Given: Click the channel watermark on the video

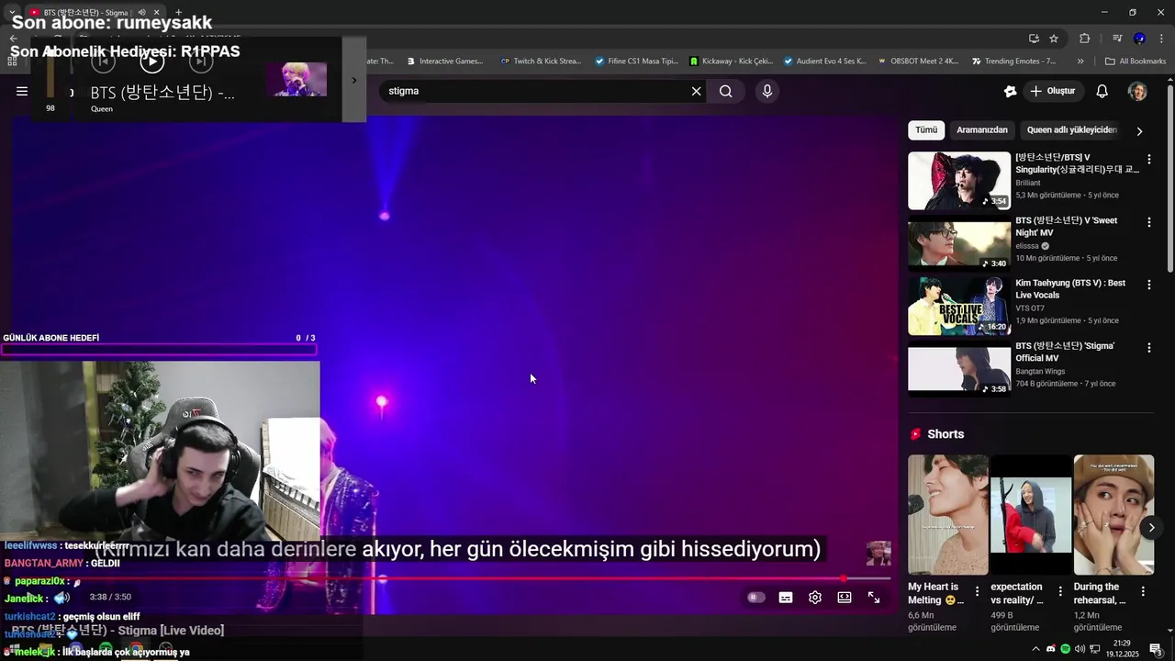Looking at the screenshot, I should tap(878, 553).
